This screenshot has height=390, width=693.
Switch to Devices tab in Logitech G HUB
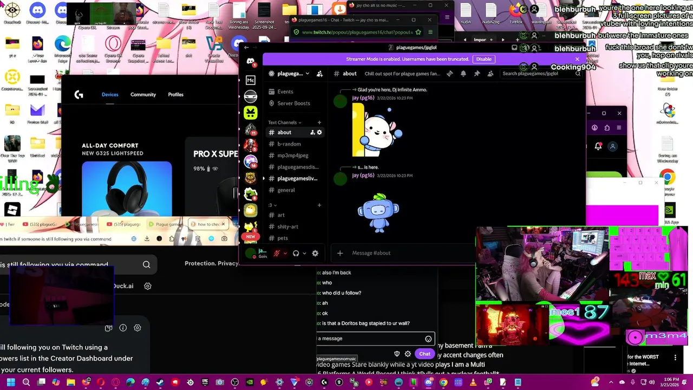(110, 94)
